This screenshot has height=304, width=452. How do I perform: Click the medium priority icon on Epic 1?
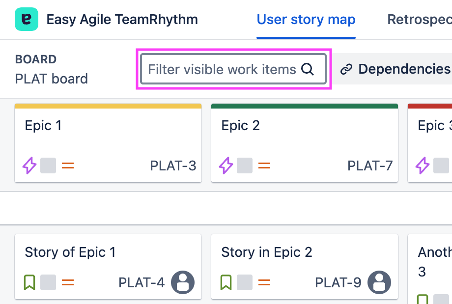click(68, 166)
